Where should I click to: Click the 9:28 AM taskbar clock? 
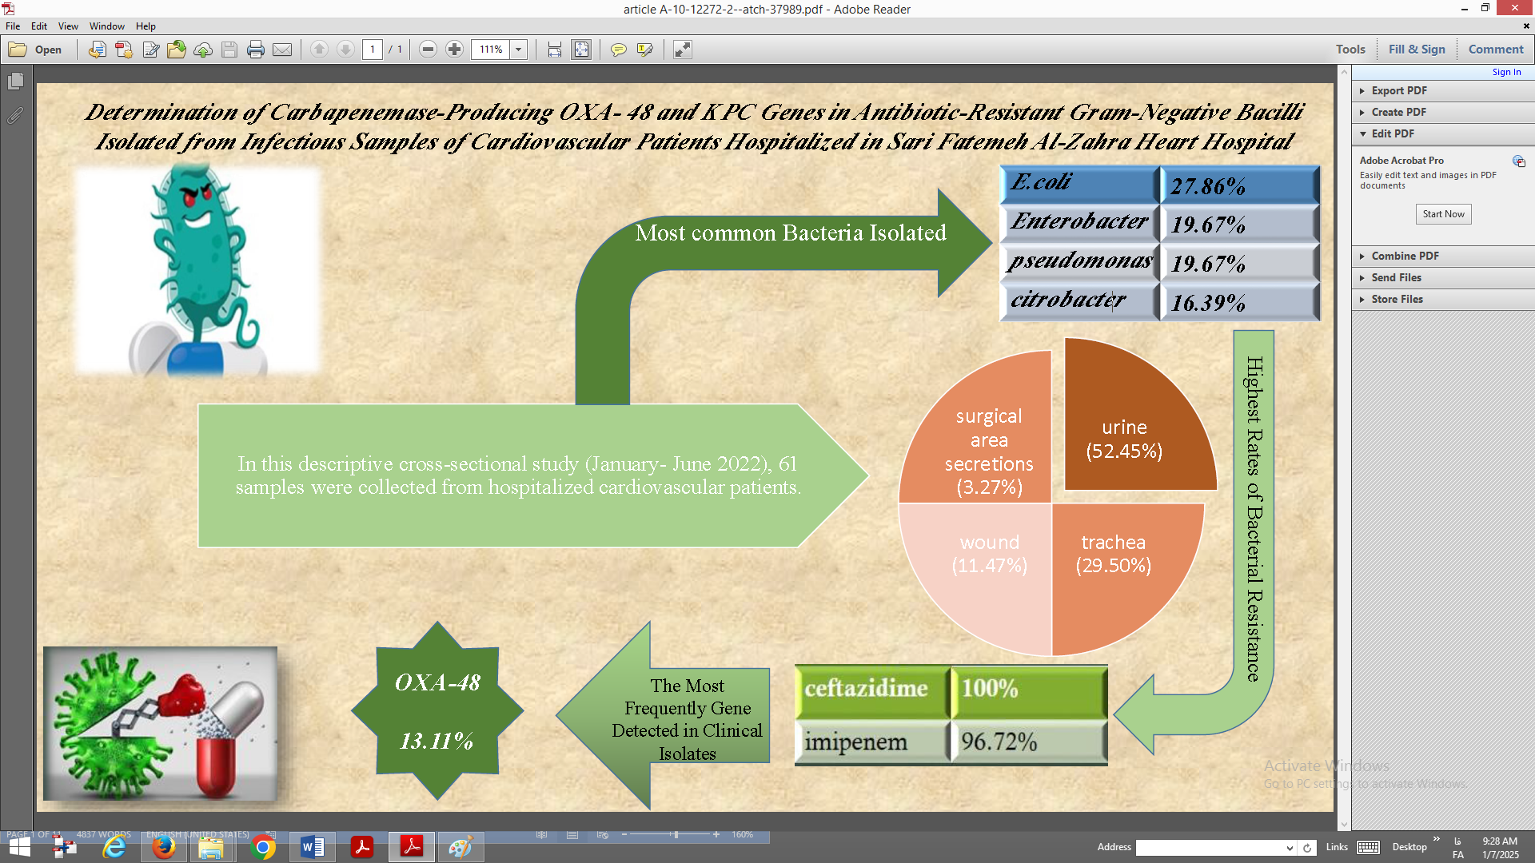tap(1500, 841)
